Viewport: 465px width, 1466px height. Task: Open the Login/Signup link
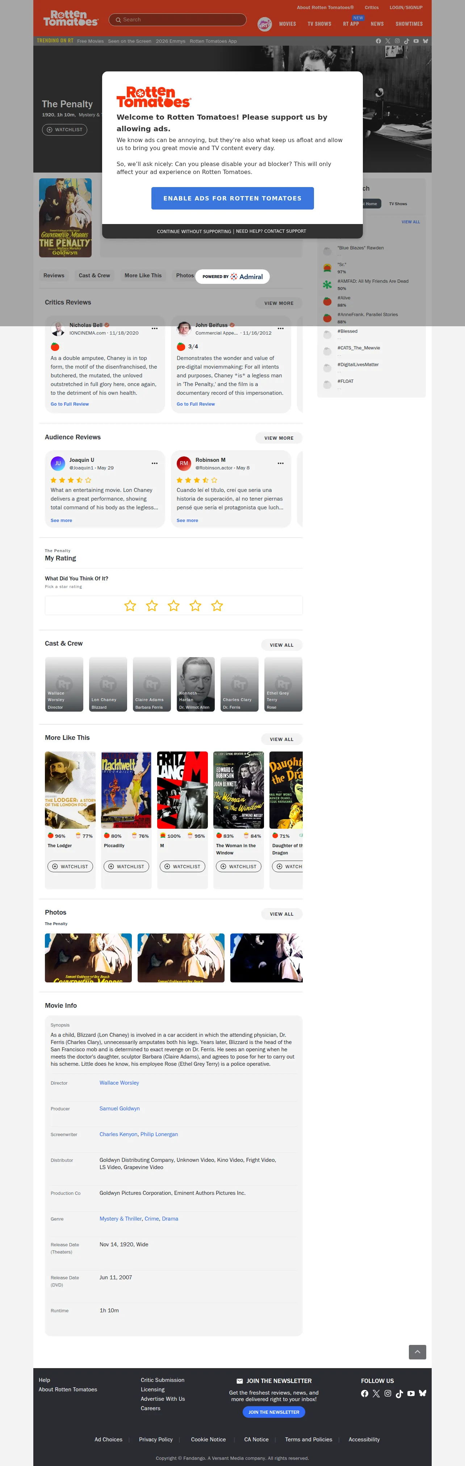[406, 7]
